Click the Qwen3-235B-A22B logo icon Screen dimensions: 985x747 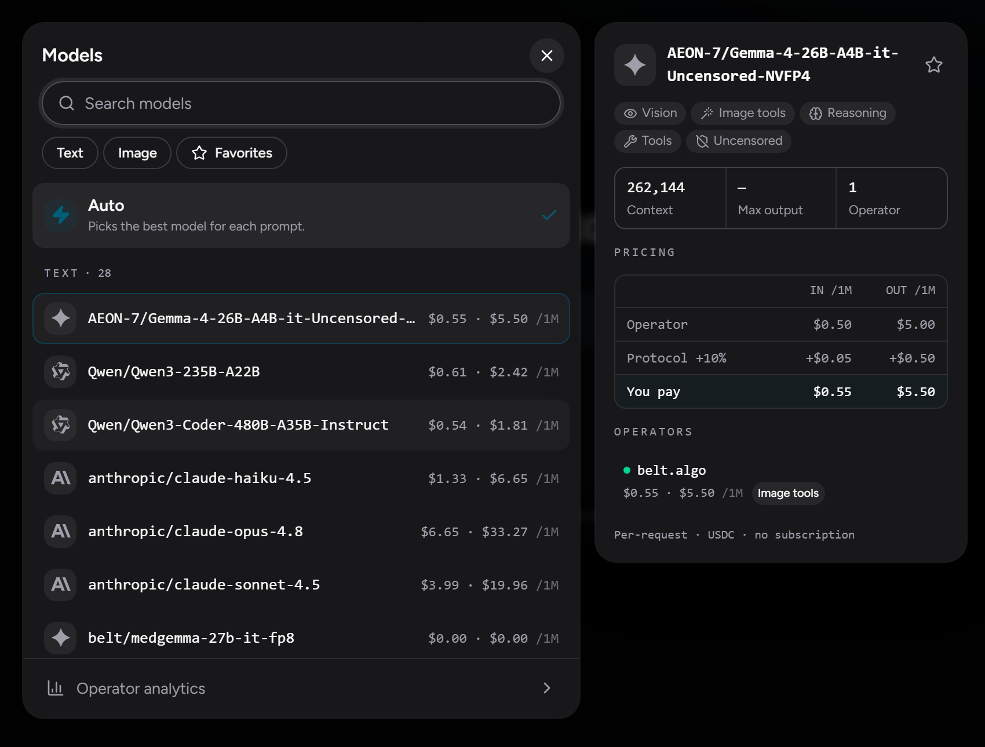(x=61, y=372)
